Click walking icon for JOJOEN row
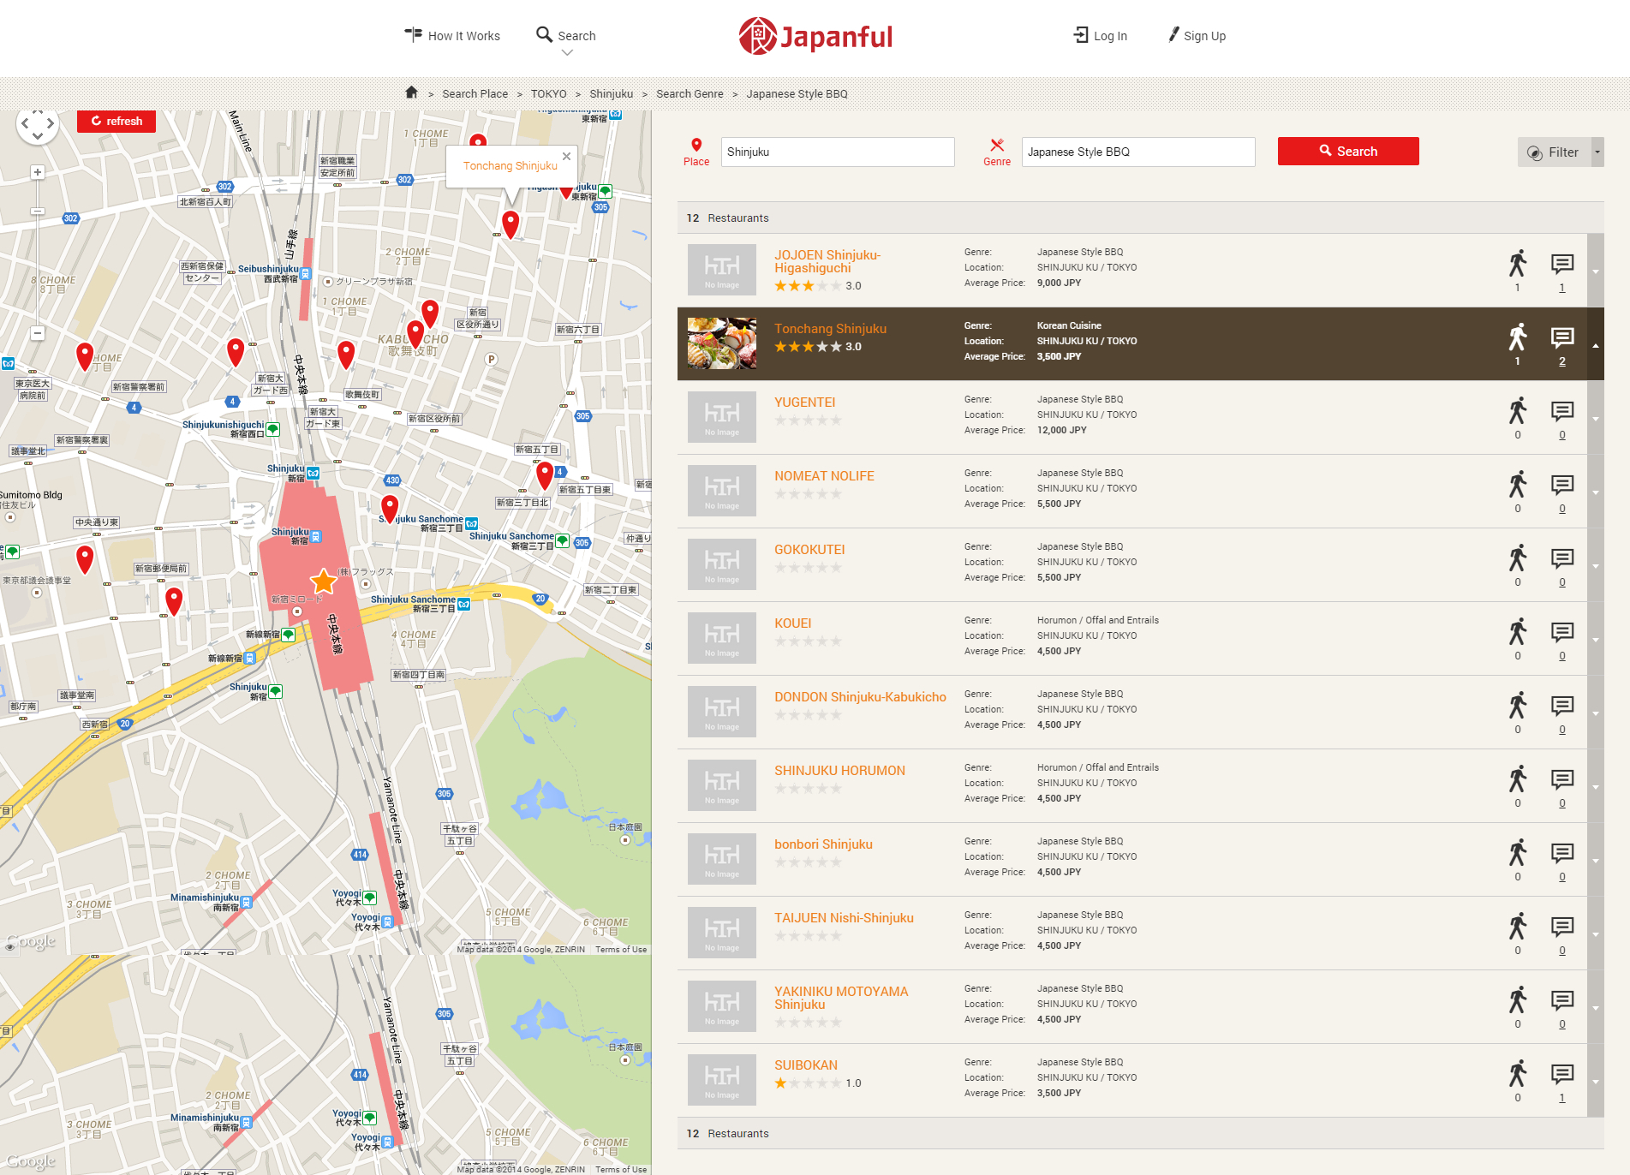The width and height of the screenshot is (1630, 1175). tap(1518, 263)
